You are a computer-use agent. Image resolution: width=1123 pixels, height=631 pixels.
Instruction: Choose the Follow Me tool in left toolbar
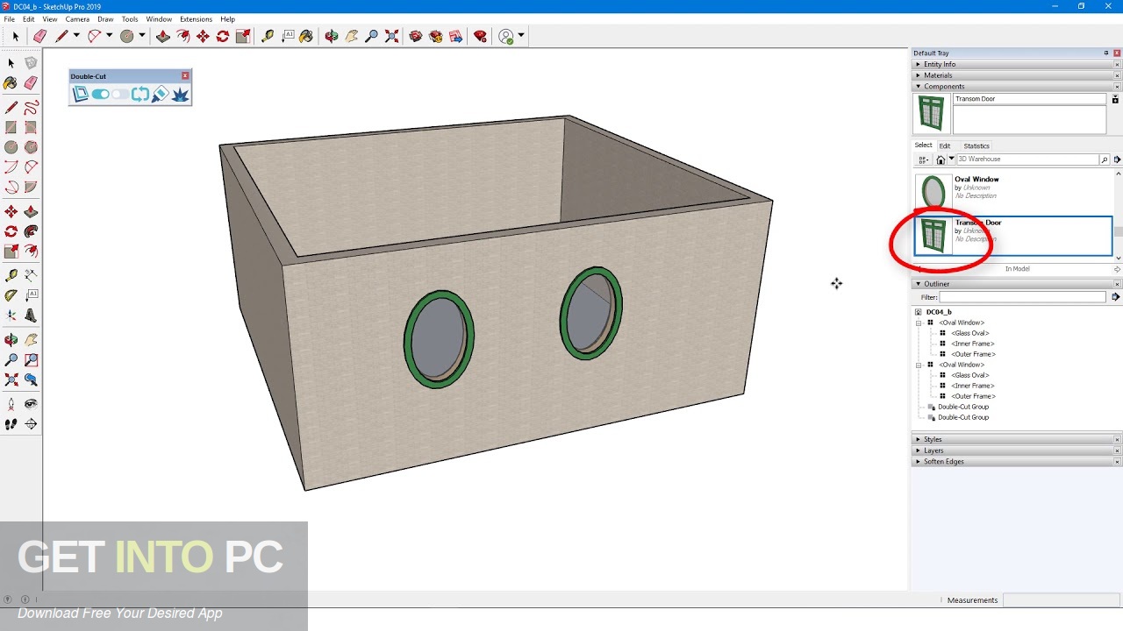pos(31,231)
